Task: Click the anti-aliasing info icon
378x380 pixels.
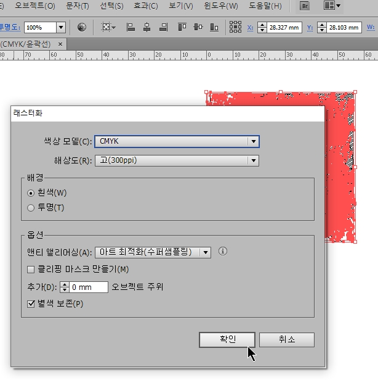Action: pos(223,251)
